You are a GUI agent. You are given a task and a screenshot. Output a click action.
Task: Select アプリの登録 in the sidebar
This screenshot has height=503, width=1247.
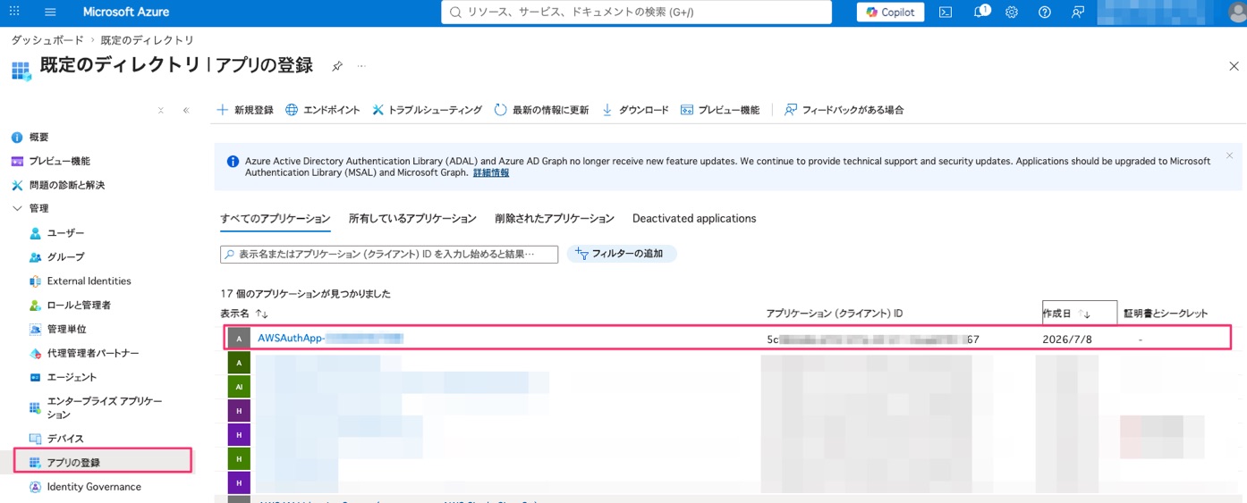coord(103,462)
